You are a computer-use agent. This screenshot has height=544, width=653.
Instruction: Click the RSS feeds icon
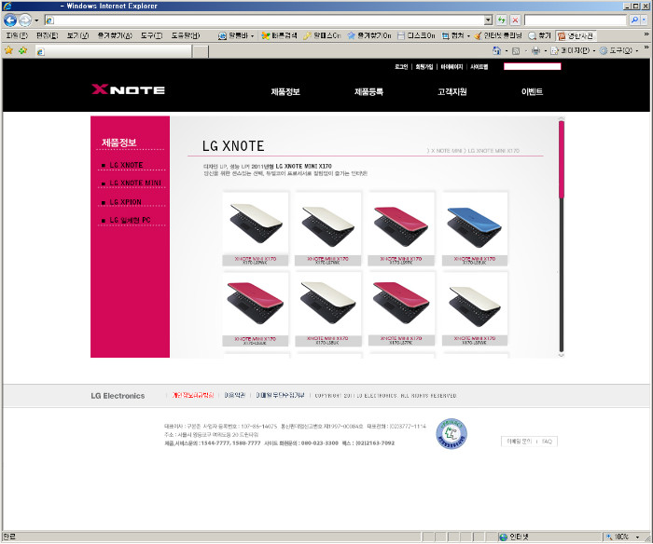pyautogui.click(x=516, y=50)
